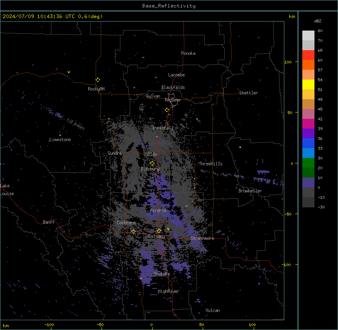Viewport: 338px width, 330px height.
Task: Click the yellow station marker above RockyMH
Action: [98, 80]
